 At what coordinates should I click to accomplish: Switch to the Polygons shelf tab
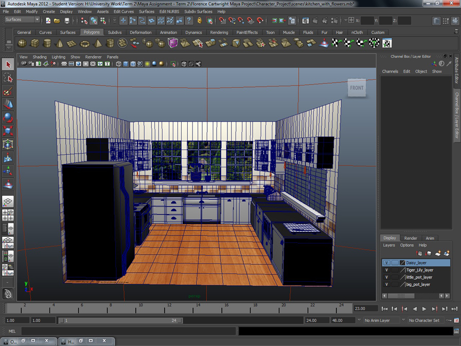tap(92, 32)
